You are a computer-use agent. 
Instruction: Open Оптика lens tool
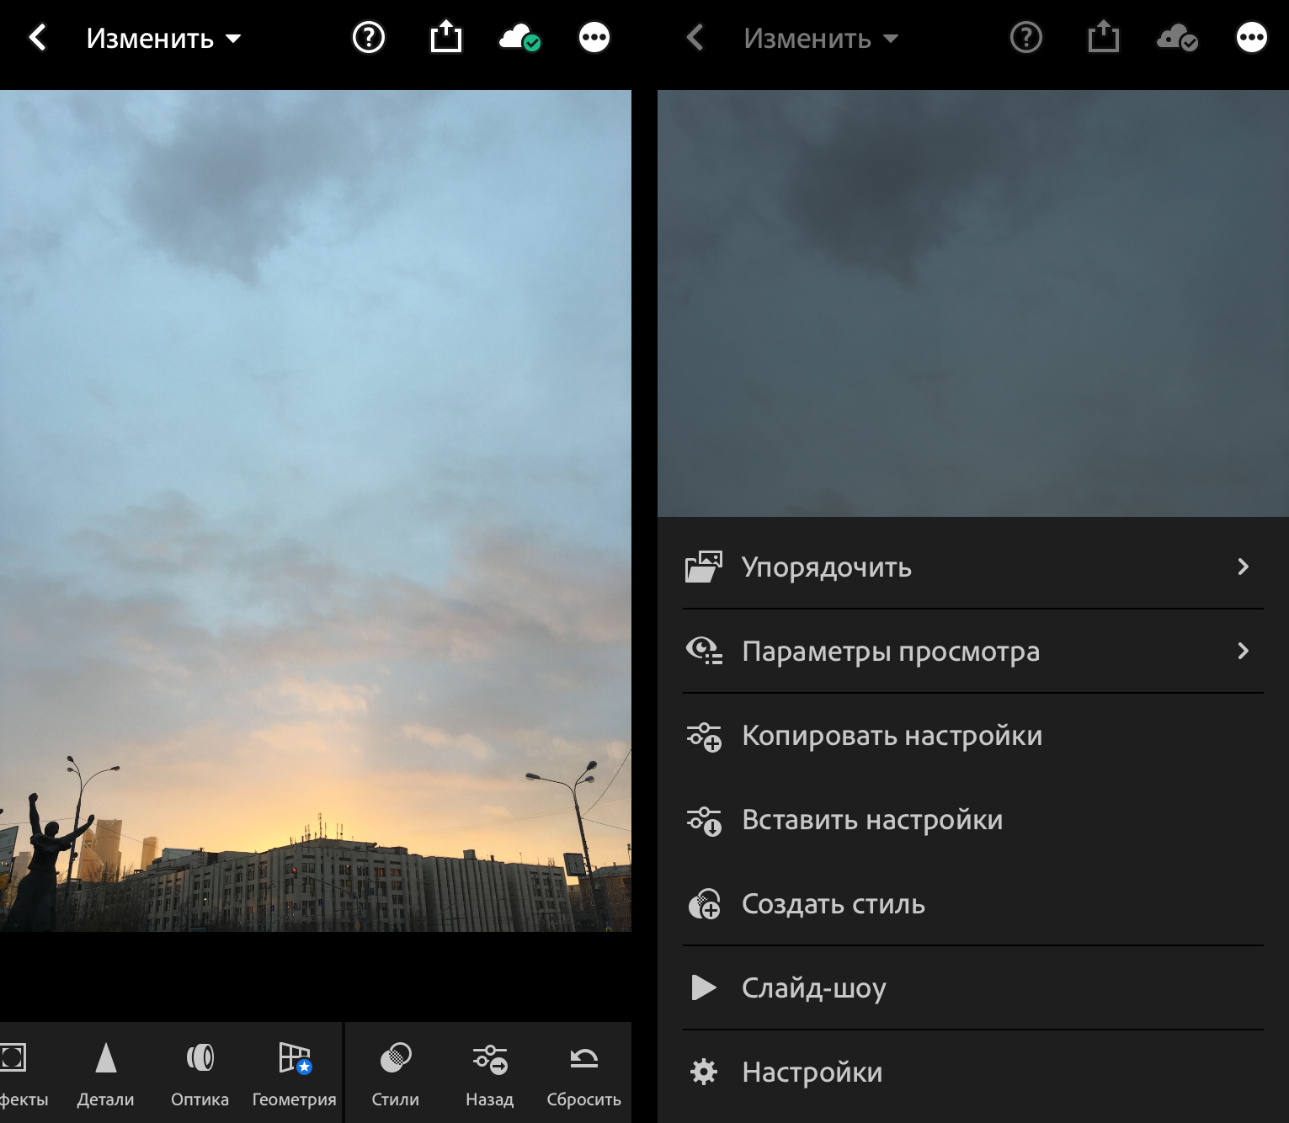pyautogui.click(x=200, y=1073)
